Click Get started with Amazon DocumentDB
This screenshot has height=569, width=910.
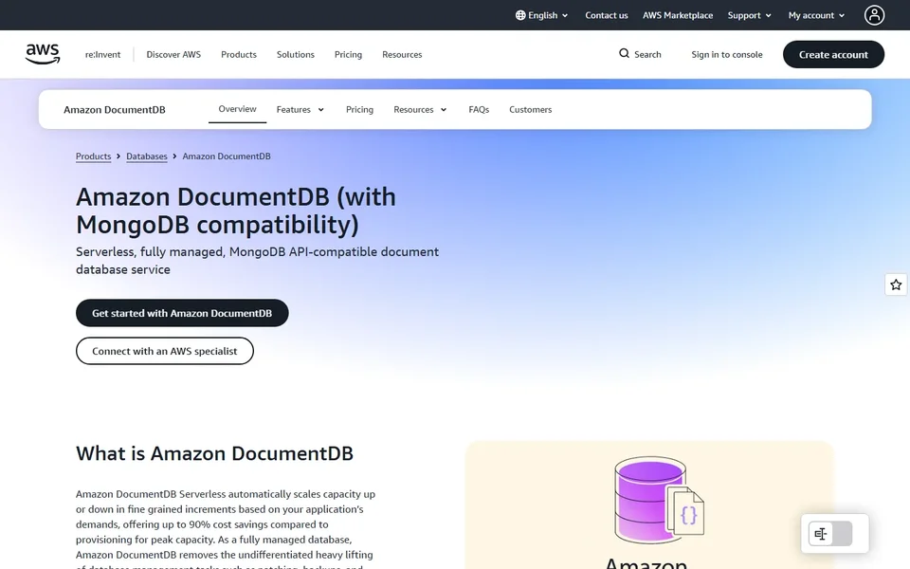pos(182,313)
